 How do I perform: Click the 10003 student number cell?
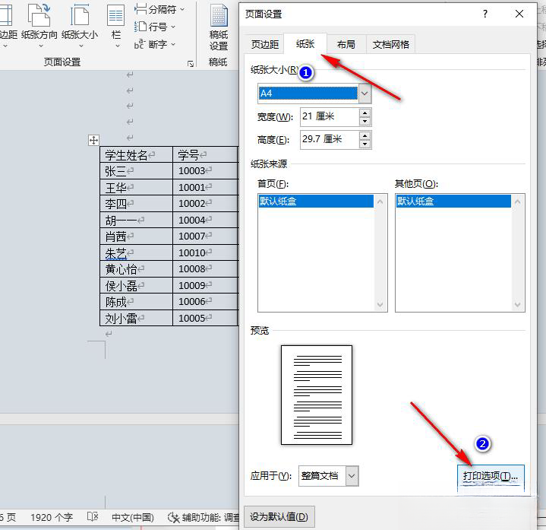[x=205, y=171]
